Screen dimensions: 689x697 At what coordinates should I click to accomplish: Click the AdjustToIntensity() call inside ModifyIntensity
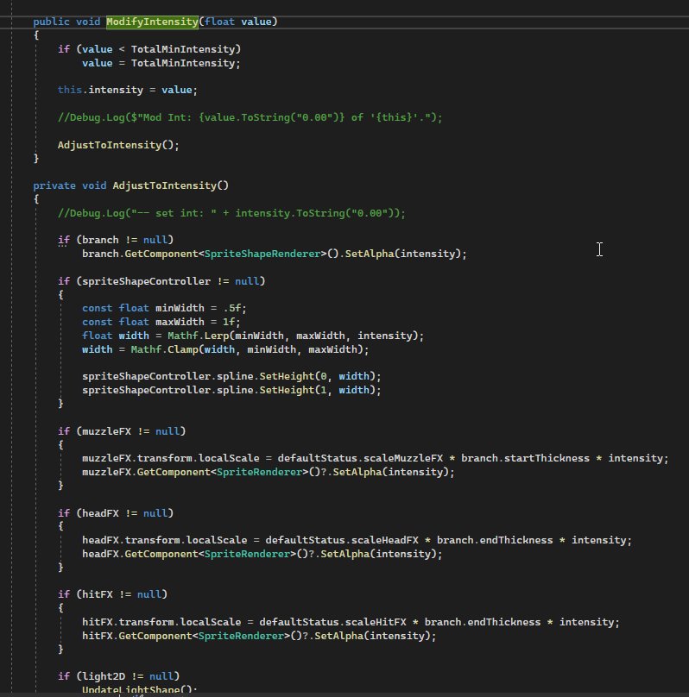(x=118, y=145)
